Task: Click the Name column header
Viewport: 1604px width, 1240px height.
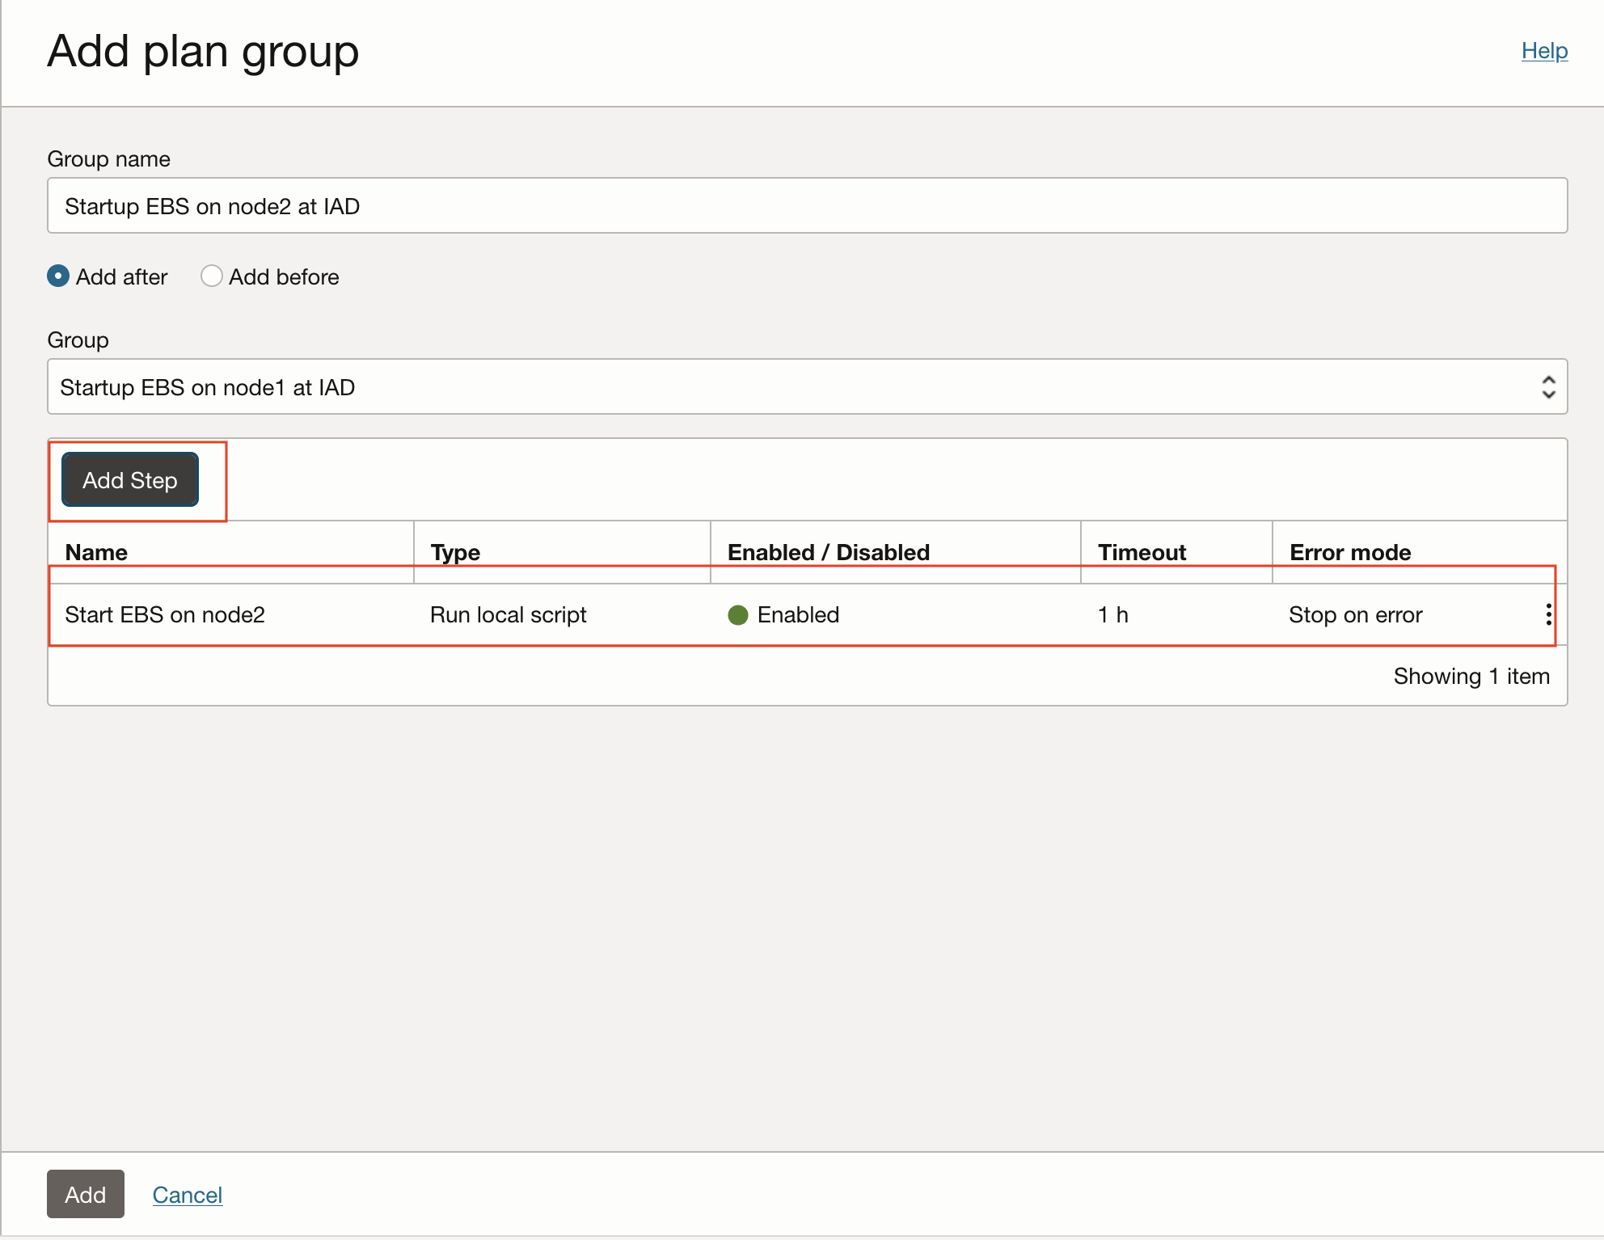Action: pyautogui.click(x=96, y=552)
